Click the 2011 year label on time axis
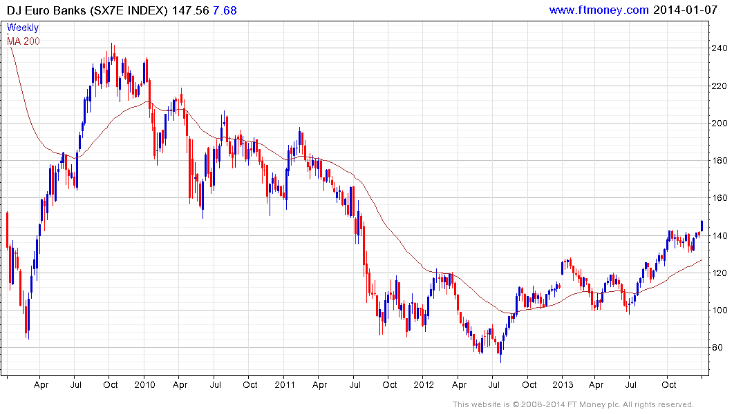This screenshot has width=743, height=414. (x=285, y=384)
